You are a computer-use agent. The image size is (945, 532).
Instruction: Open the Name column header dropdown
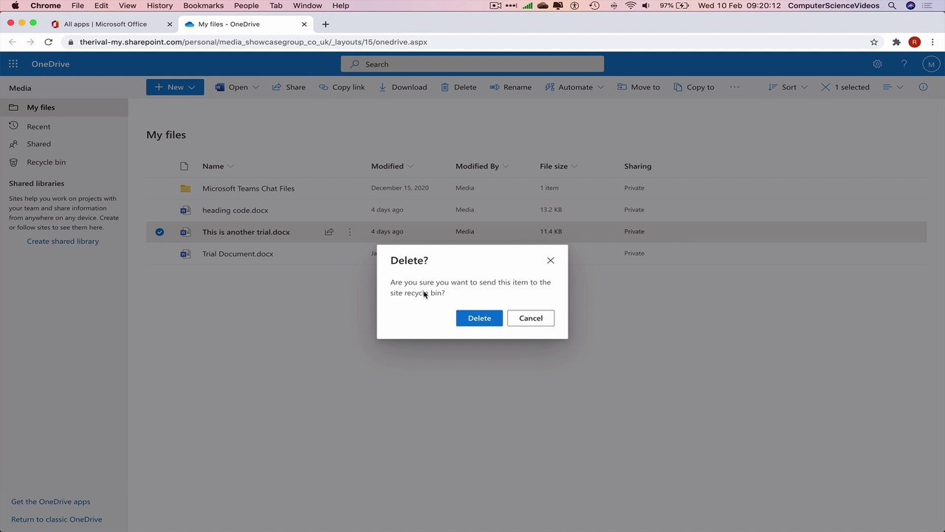point(218,166)
